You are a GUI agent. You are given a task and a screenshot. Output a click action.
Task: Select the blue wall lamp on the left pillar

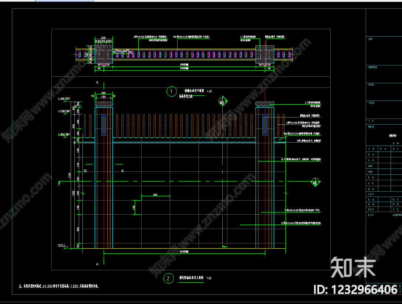pos(104,125)
